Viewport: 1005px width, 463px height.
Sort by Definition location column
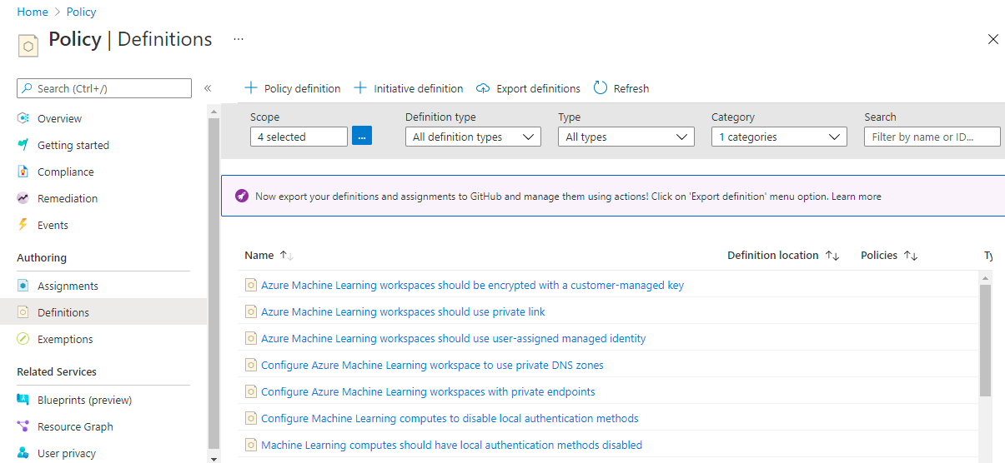(x=832, y=256)
